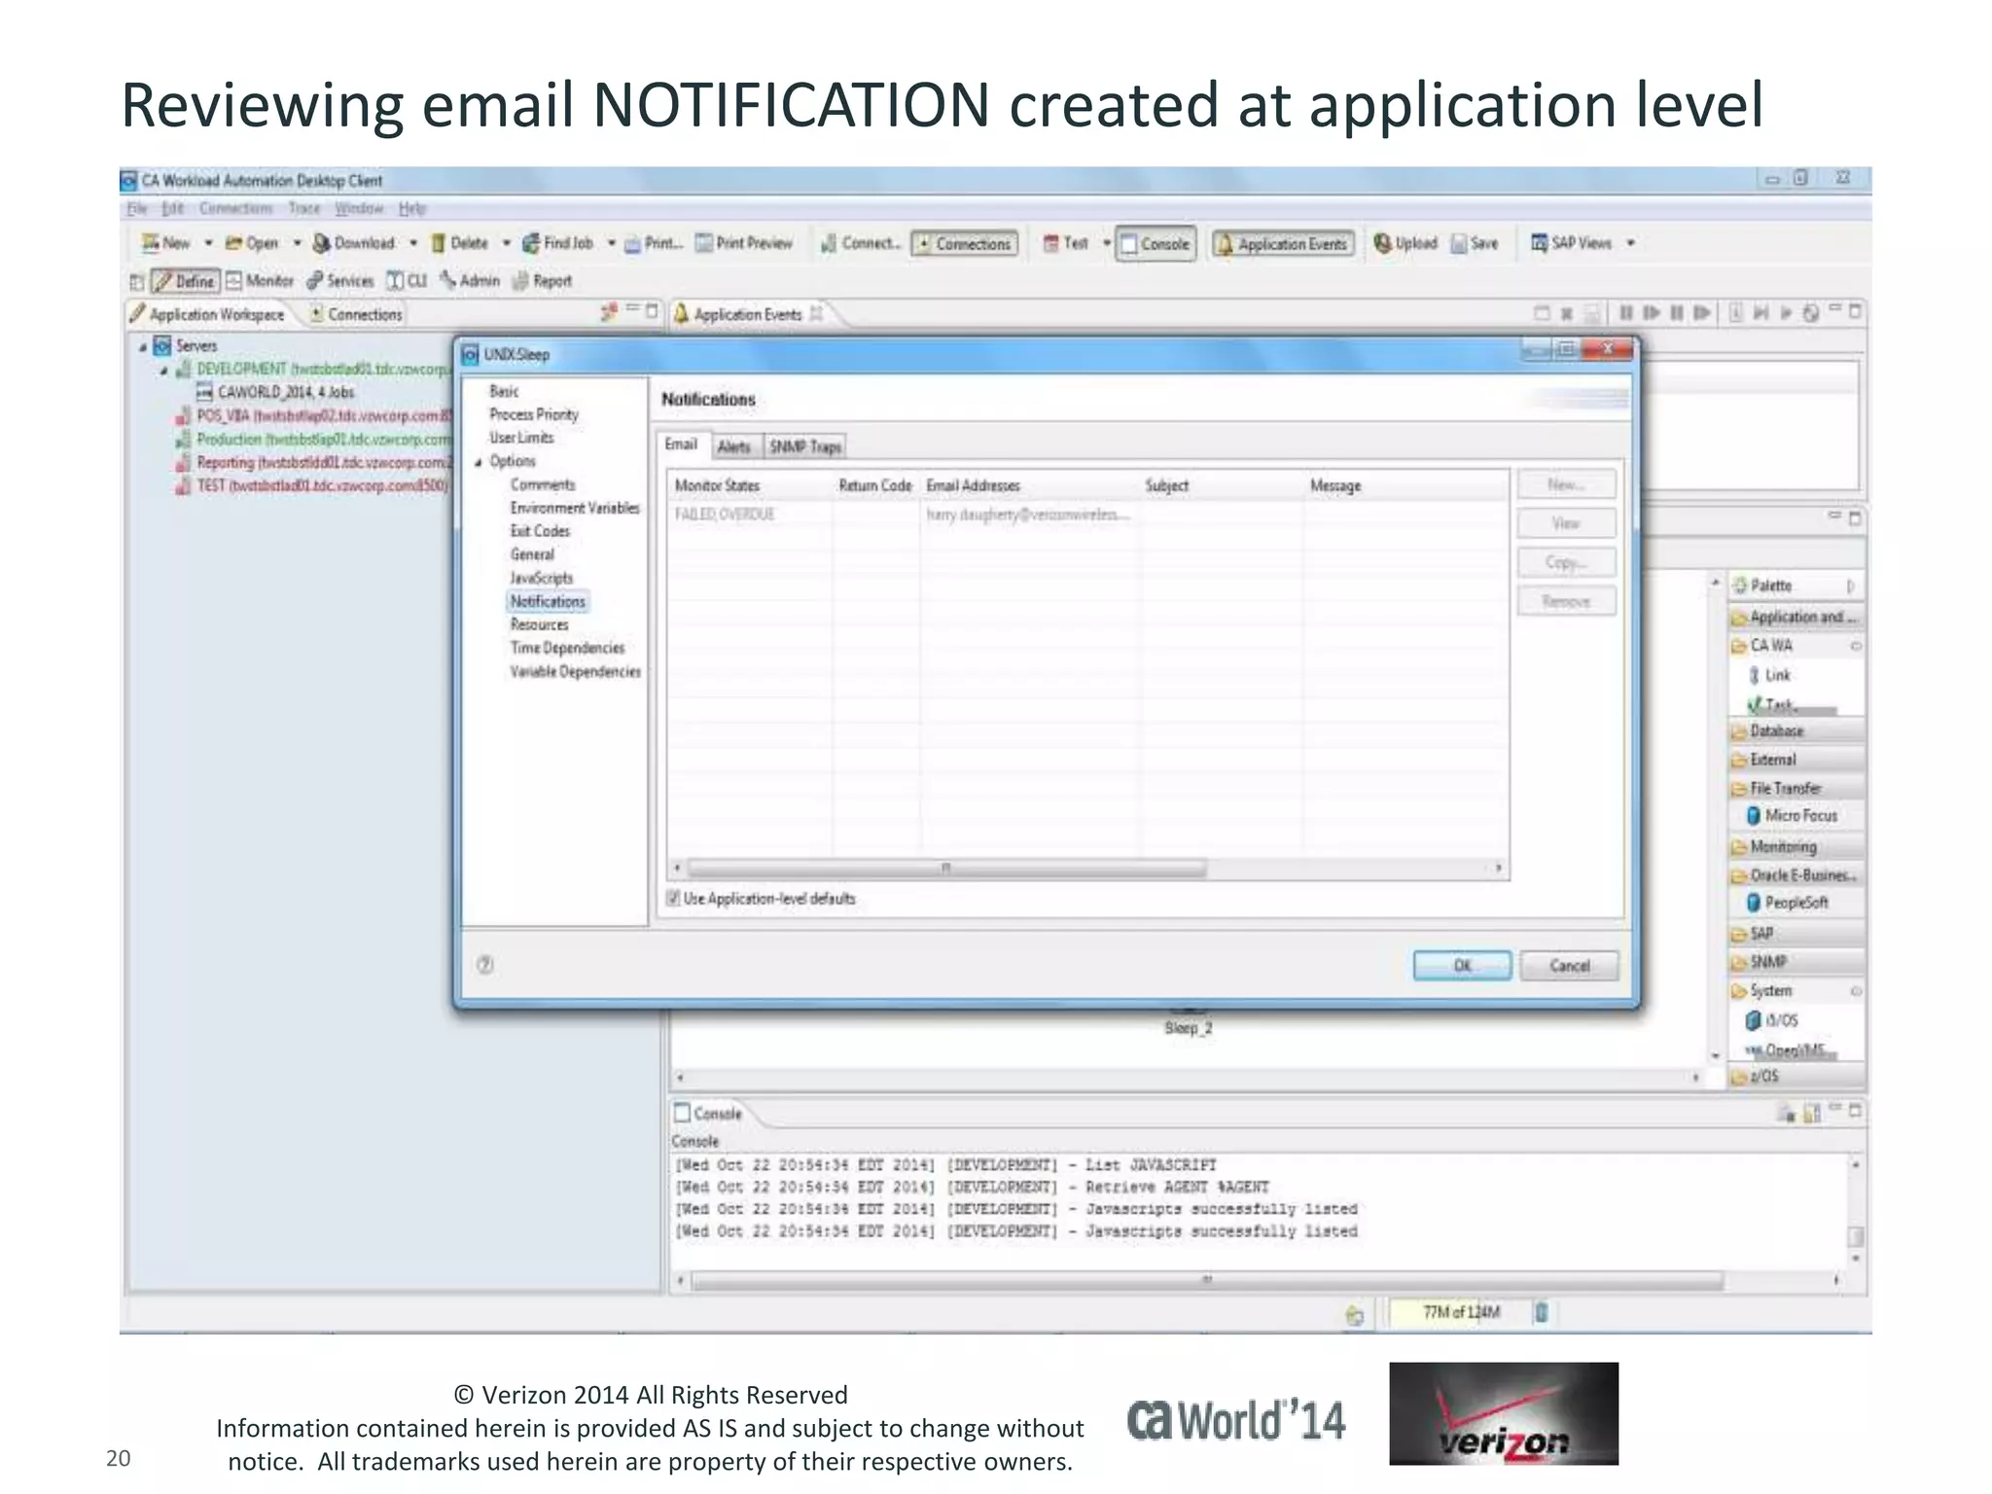Select Process Priority in dialog tree
The image size is (1992, 1494).
[534, 414]
